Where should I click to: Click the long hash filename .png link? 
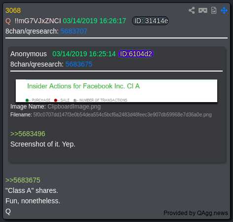click(123, 114)
